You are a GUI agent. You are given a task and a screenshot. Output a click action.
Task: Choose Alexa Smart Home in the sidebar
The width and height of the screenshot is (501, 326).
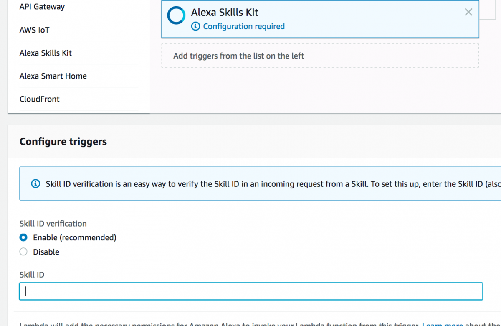pyautogui.click(x=53, y=76)
